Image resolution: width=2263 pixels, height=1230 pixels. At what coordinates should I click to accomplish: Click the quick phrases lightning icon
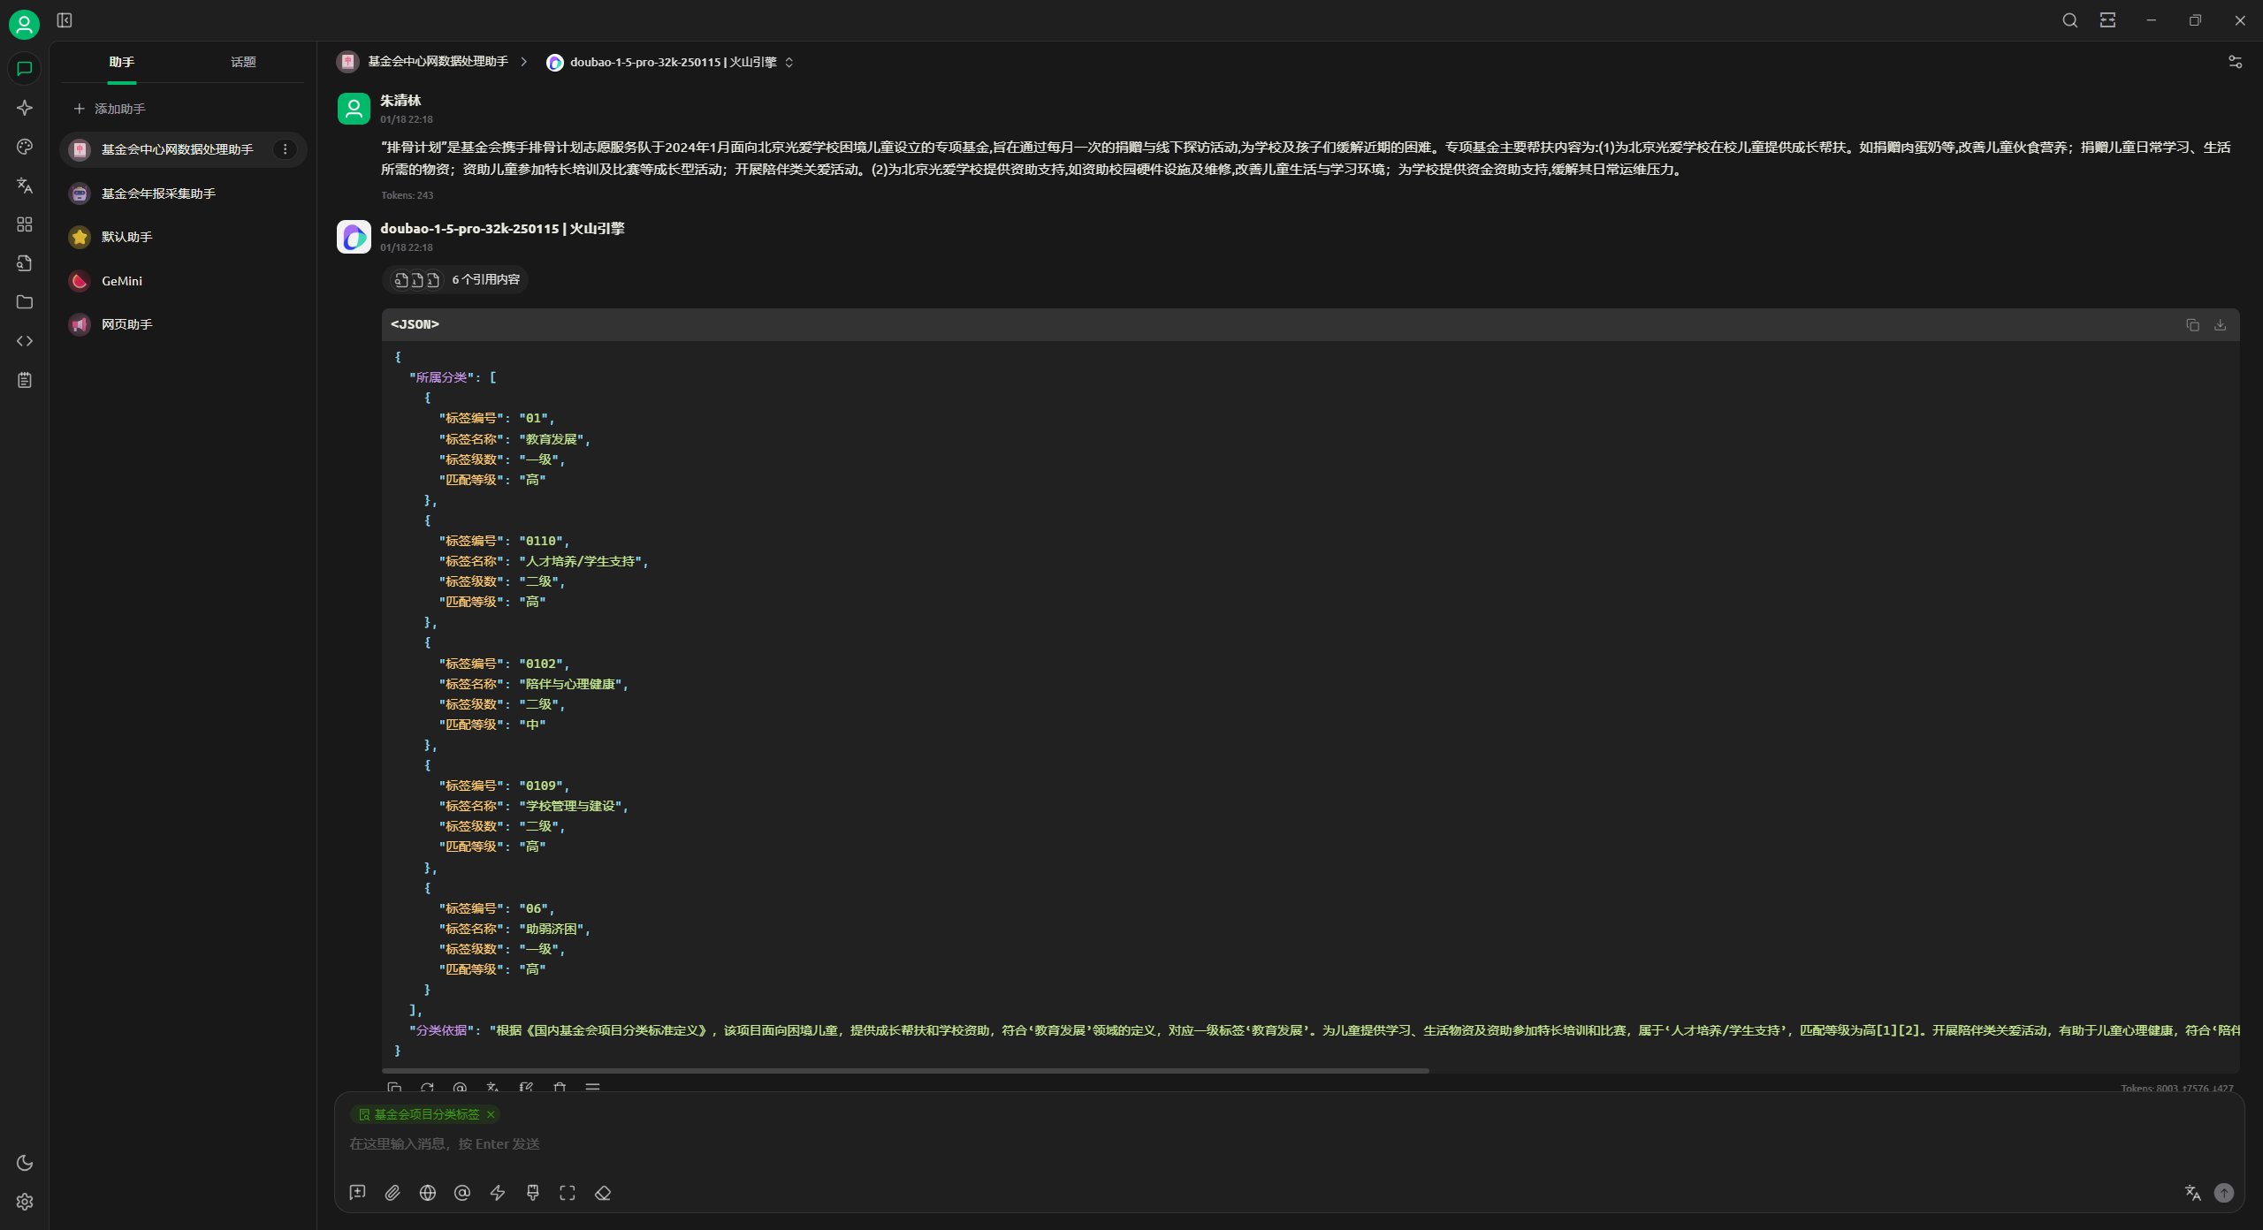pos(498,1193)
